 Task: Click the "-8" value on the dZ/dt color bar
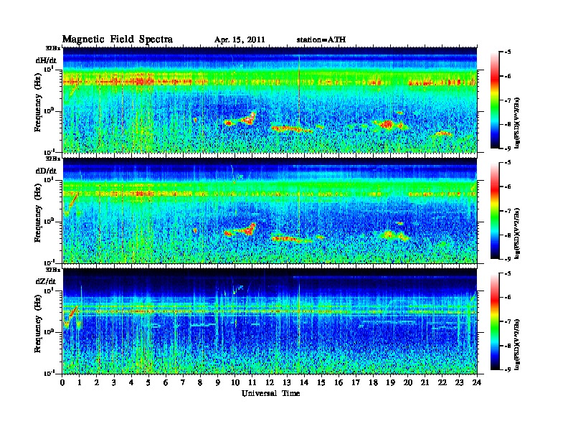click(508, 346)
